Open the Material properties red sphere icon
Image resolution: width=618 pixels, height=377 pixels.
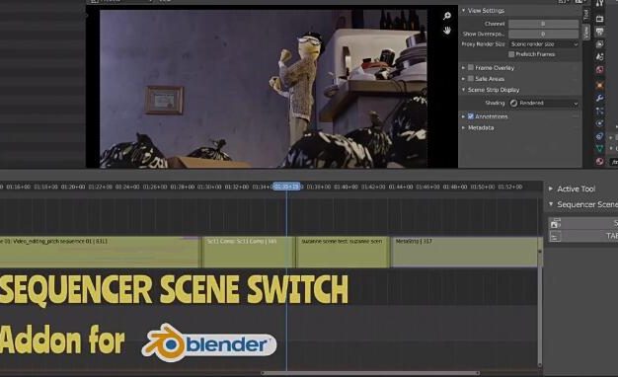click(600, 161)
